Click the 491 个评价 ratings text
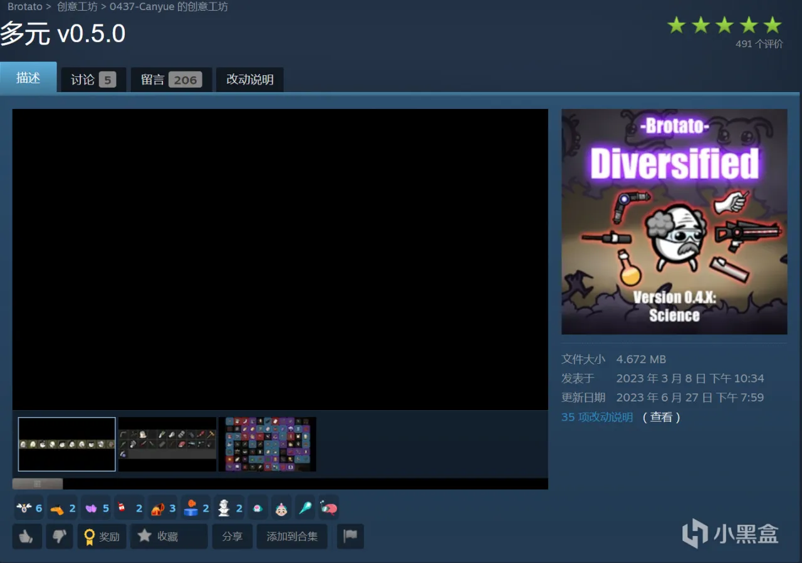 click(x=759, y=44)
